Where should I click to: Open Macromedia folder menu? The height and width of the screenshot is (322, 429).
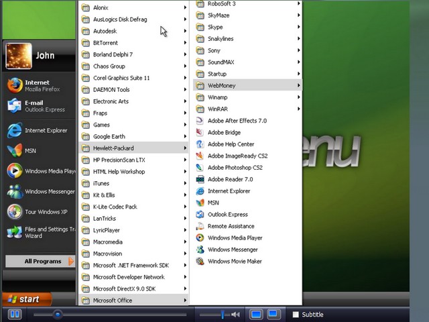[133, 242]
